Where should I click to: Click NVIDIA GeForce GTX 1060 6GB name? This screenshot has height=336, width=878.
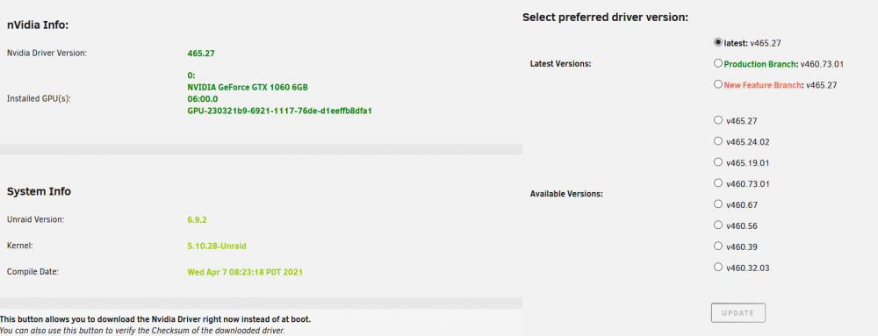[248, 87]
